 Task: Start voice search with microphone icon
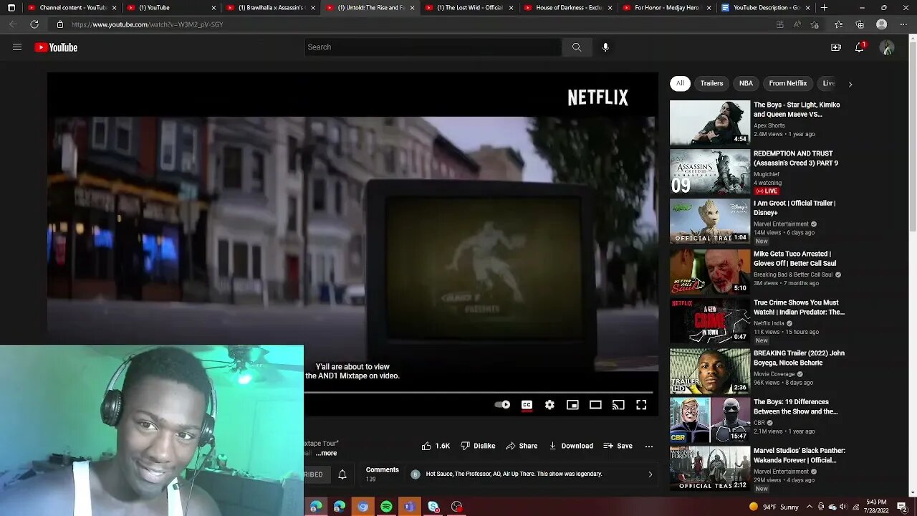(605, 47)
